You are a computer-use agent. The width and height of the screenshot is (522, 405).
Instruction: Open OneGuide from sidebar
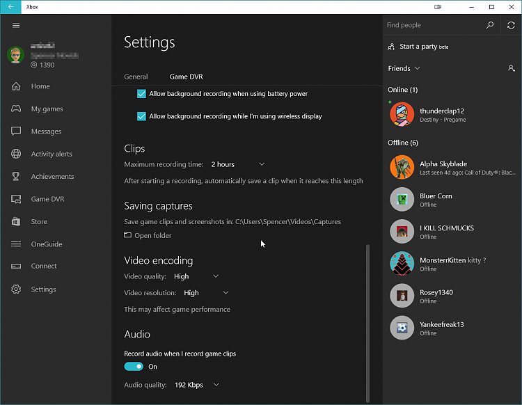click(x=47, y=244)
